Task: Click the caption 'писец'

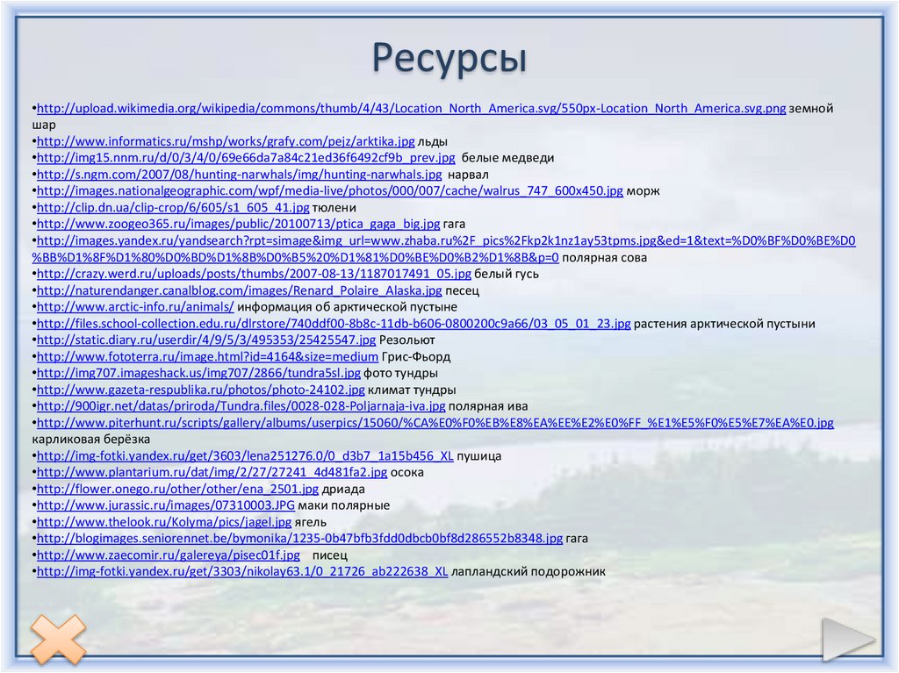Action: point(330,555)
